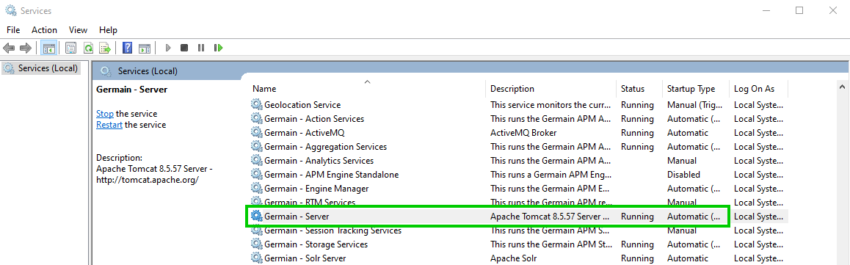Click the Restart the service link
This screenshot has height=265, width=850.
coord(109,125)
